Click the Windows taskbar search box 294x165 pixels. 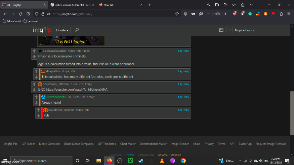(41, 161)
